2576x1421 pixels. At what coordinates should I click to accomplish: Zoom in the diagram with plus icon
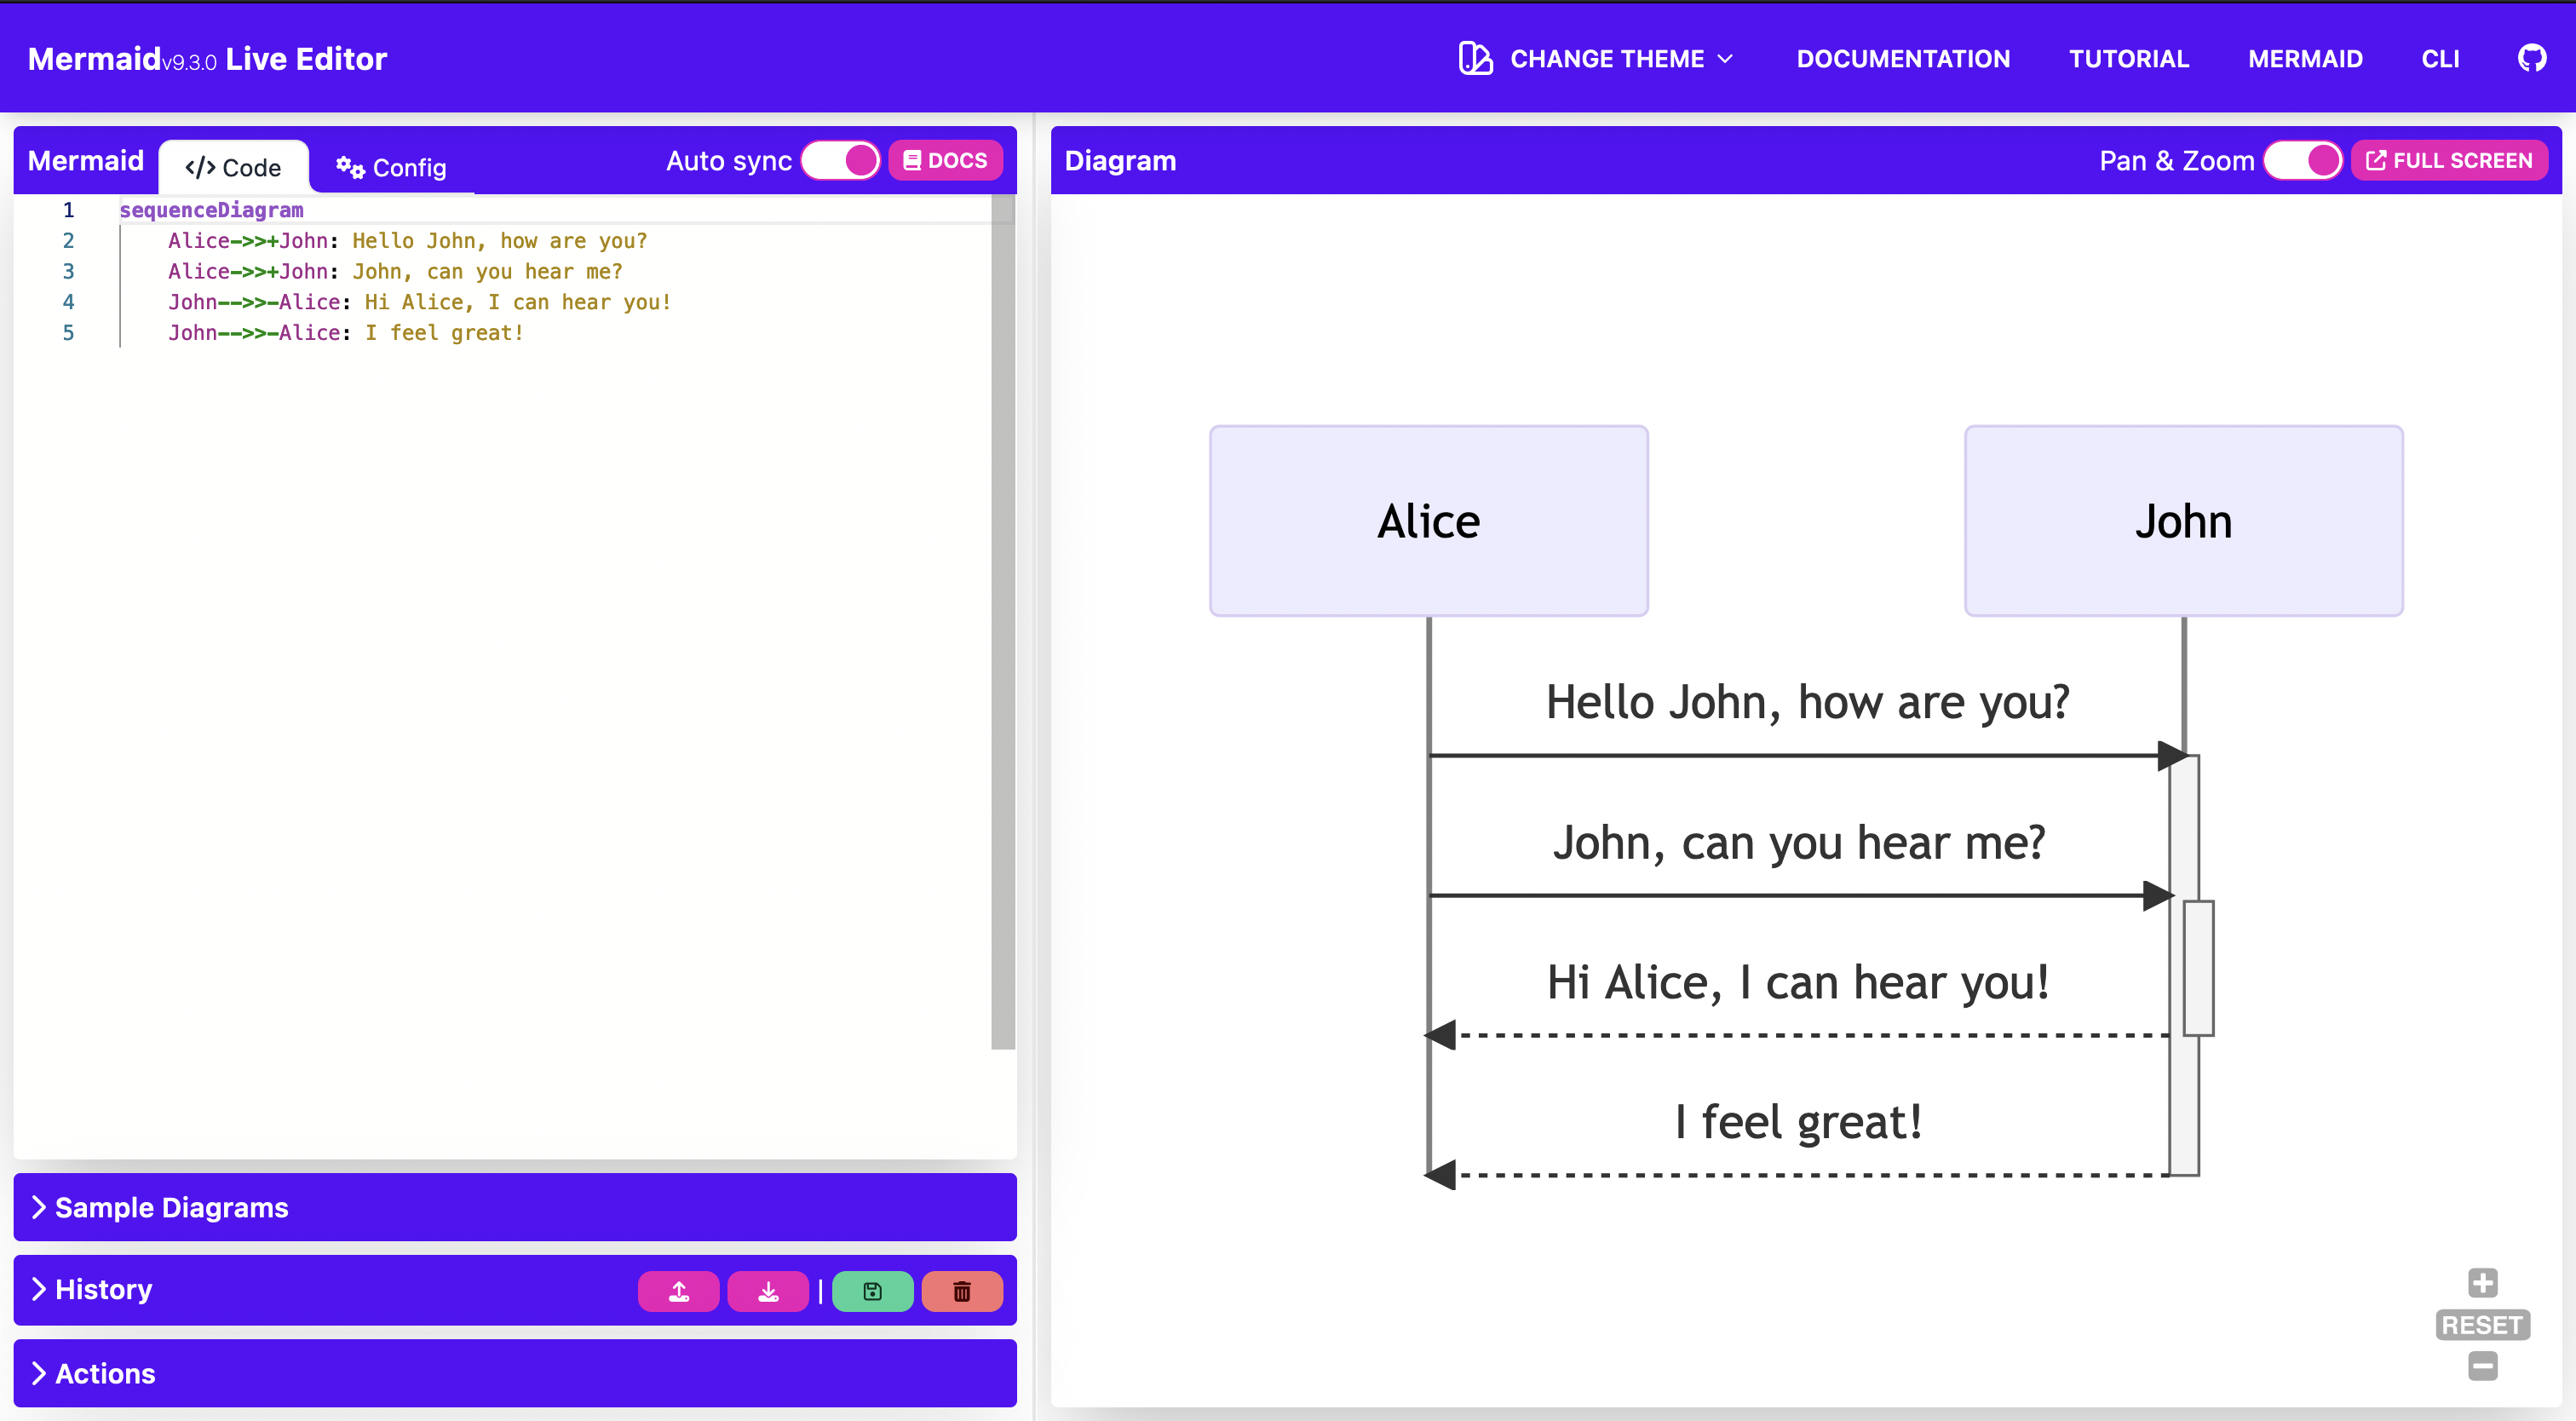[x=2483, y=1283]
